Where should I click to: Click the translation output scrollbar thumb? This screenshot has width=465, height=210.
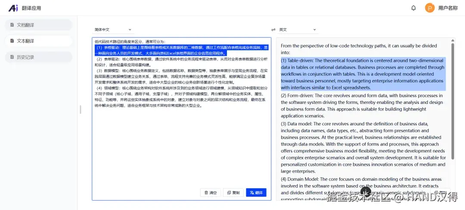point(453,101)
